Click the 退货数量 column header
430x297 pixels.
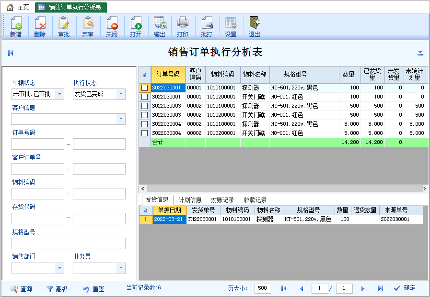365,210
